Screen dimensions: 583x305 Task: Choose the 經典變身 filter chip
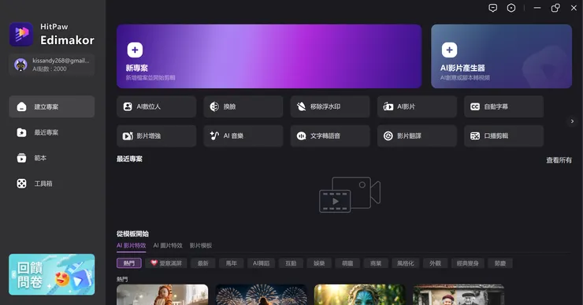click(468, 263)
